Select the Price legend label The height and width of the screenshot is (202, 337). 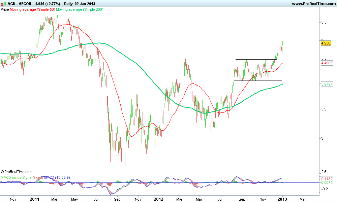click(5, 9)
